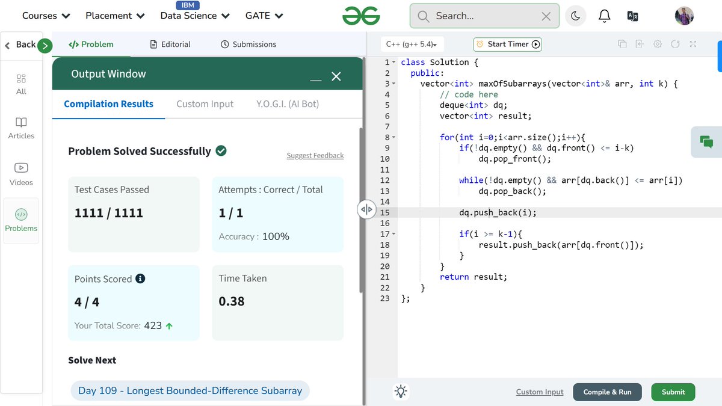The height and width of the screenshot is (406, 722).
Task: Switch to the Editorial tab
Action: (x=170, y=44)
